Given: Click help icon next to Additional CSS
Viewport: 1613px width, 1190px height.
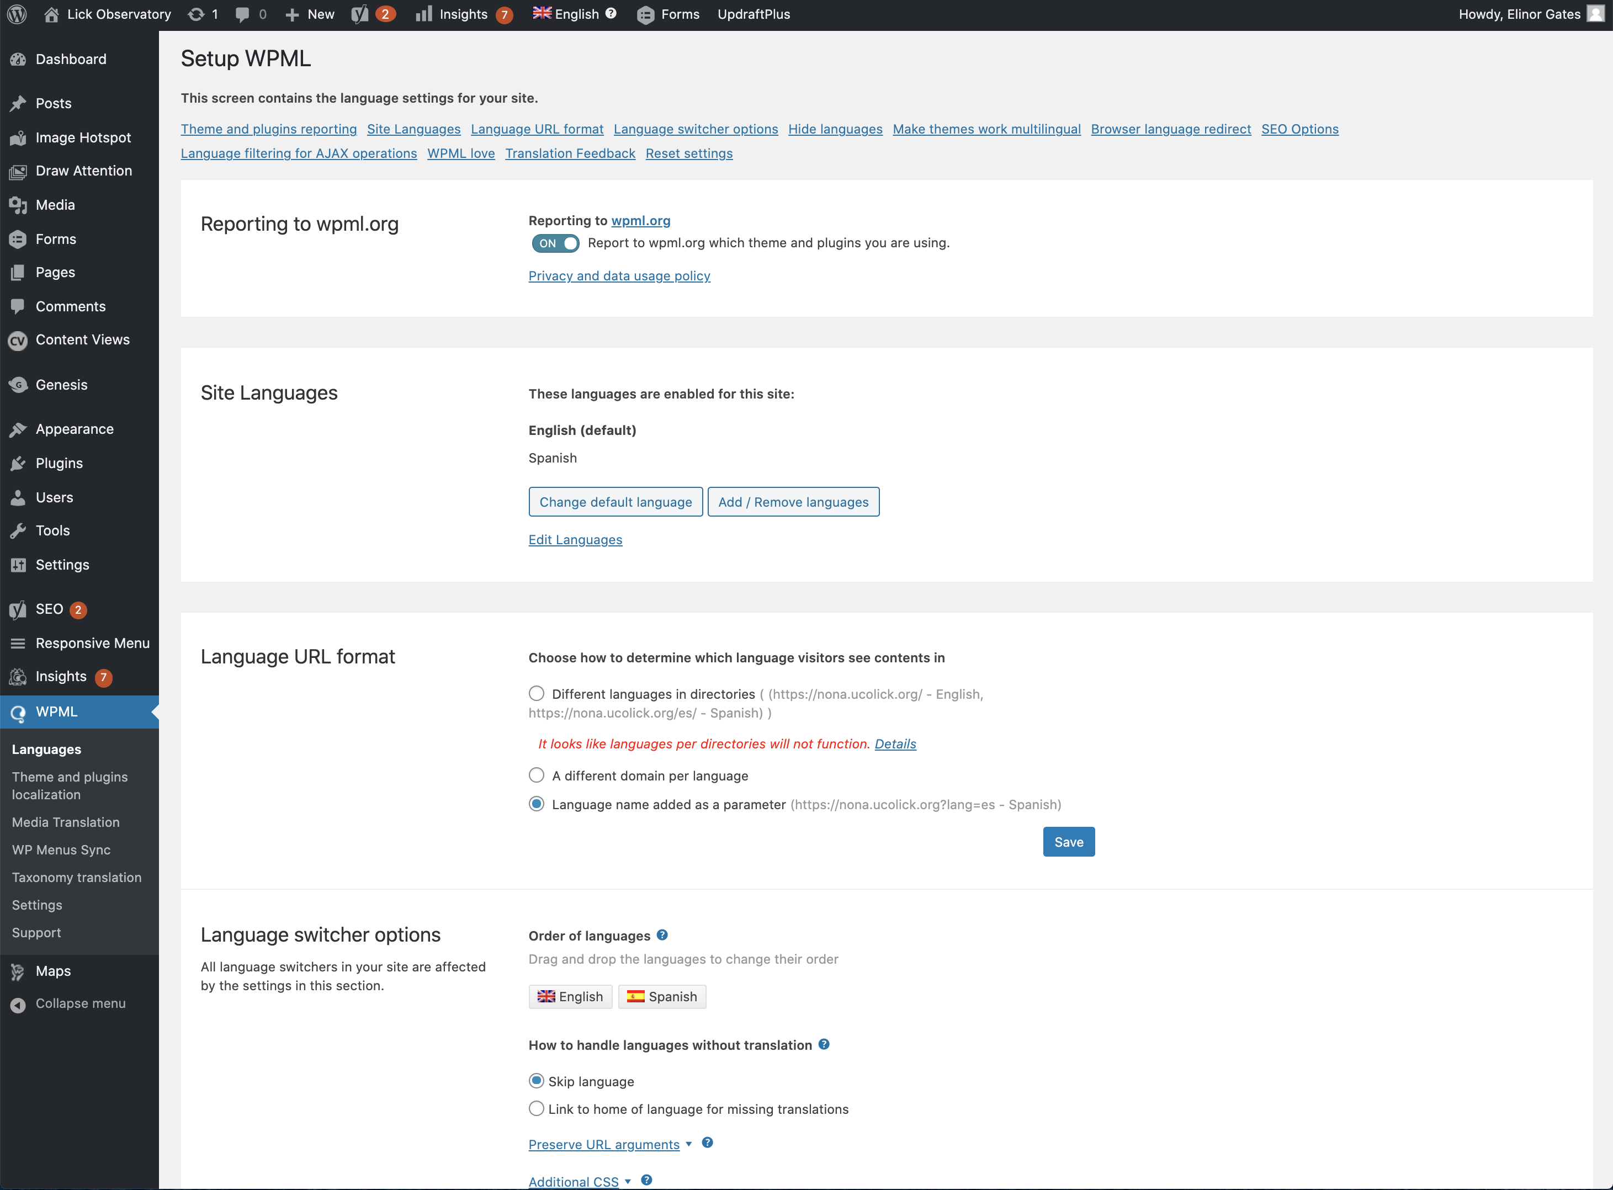Looking at the screenshot, I should [x=646, y=1180].
